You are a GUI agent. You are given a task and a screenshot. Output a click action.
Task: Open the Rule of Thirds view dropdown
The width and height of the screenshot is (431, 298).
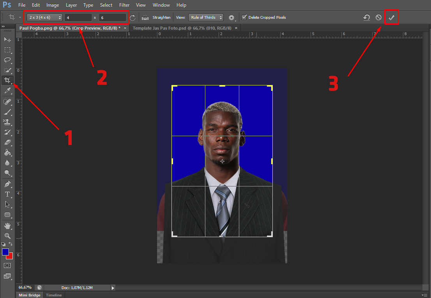206,17
